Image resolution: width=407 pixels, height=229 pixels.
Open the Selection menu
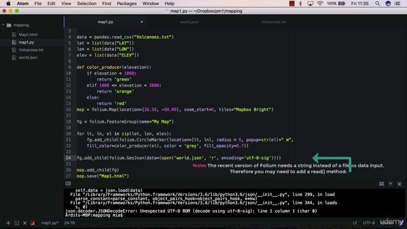(86, 3)
